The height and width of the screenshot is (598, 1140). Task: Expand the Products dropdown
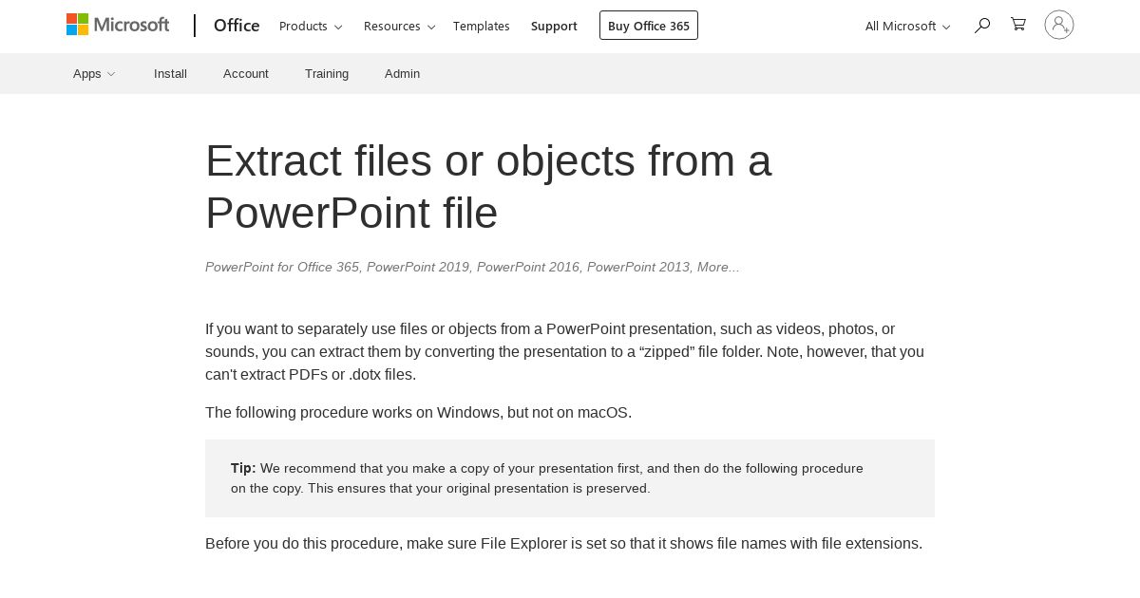311,26
